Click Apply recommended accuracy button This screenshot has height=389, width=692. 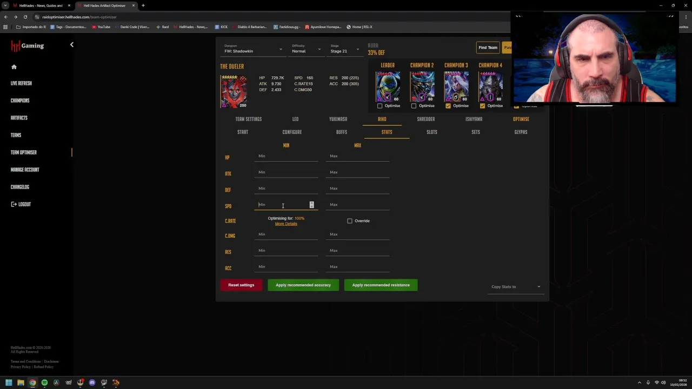pos(303,285)
